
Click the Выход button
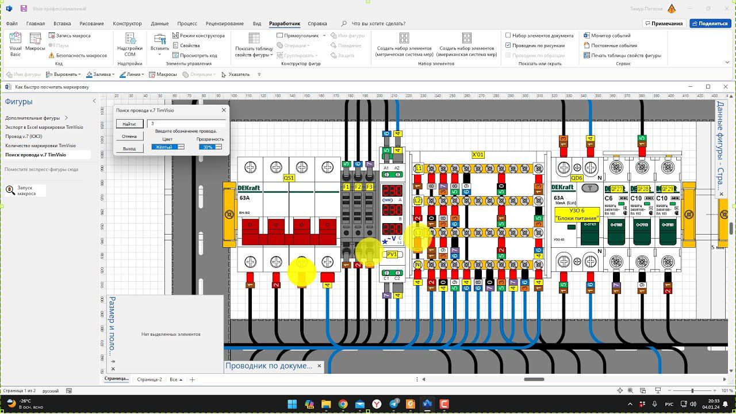click(x=129, y=148)
